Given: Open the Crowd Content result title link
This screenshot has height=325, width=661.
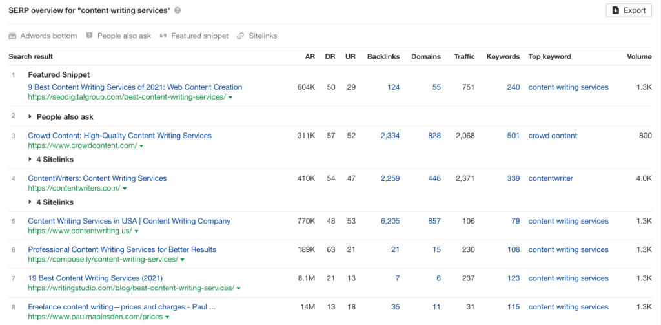Looking at the screenshot, I should [119, 136].
